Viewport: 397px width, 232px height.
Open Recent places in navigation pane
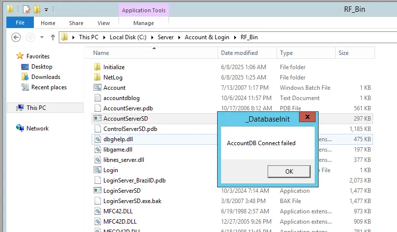pos(49,87)
